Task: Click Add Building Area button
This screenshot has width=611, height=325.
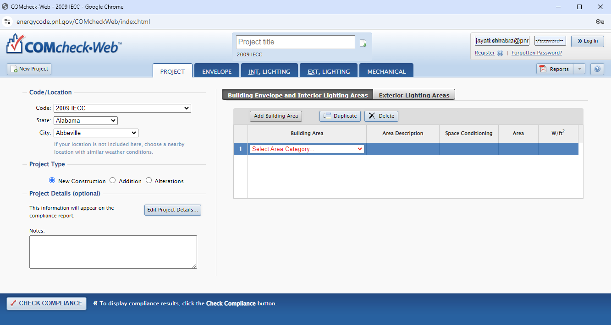Action: pyautogui.click(x=276, y=116)
